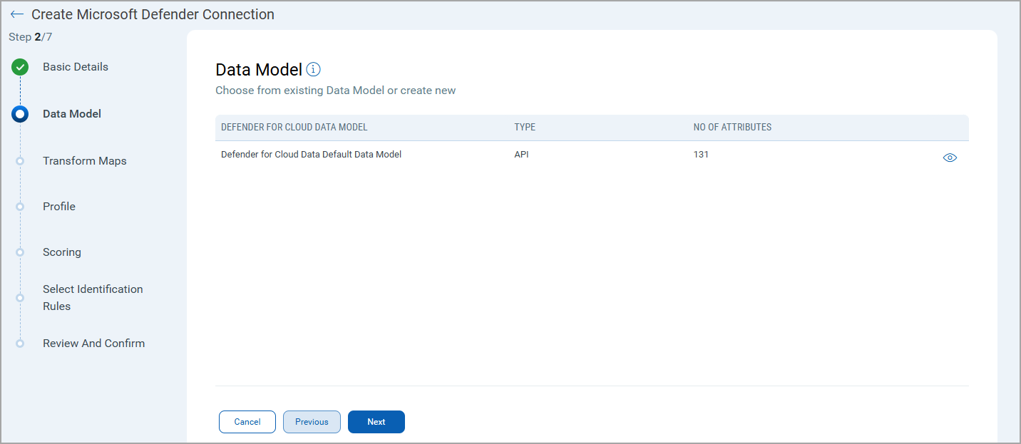This screenshot has height=444, width=1021.
Task: Select Defender for Cloud Data Default Data Model row
Action: click(x=311, y=155)
